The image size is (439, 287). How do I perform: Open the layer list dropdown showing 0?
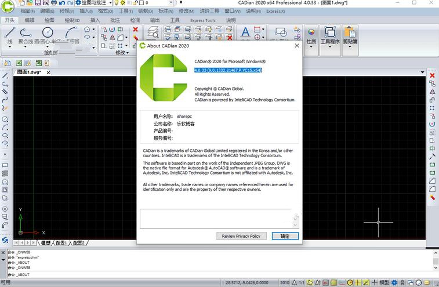pyautogui.click(x=171, y=3)
